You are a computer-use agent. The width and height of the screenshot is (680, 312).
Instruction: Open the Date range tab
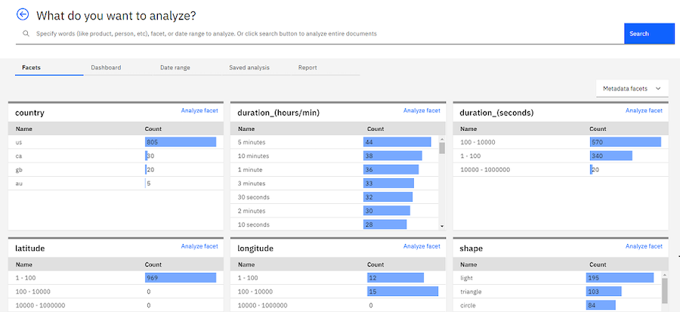[x=175, y=68]
